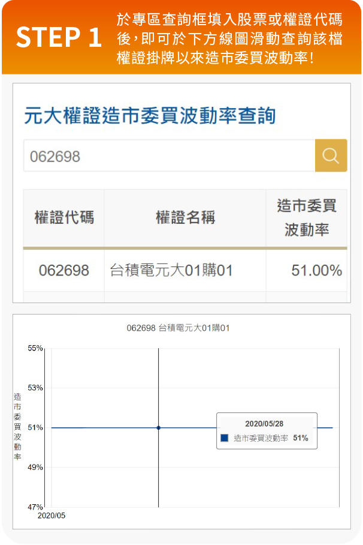Click the 2020/05 x-axis label
The height and width of the screenshot is (545, 363).
coord(52,516)
